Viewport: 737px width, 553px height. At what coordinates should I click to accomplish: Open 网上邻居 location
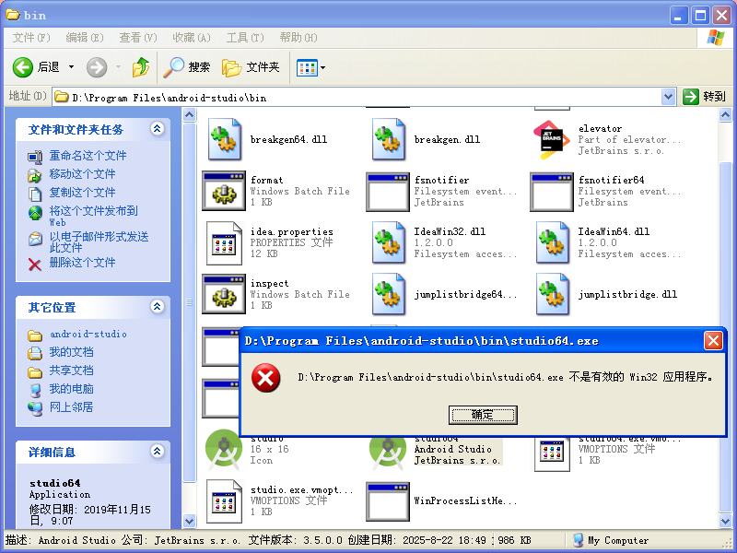72,407
